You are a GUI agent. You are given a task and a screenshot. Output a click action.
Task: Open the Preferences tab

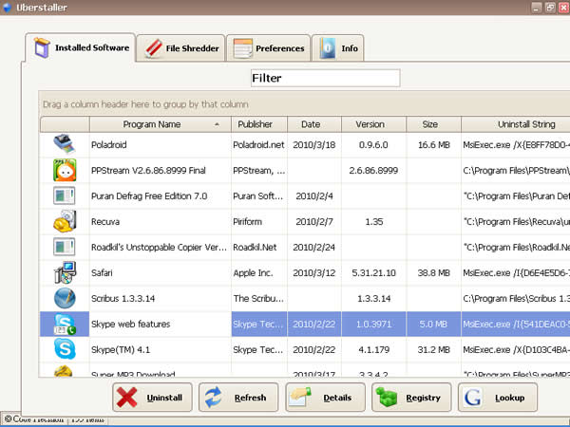tap(269, 47)
